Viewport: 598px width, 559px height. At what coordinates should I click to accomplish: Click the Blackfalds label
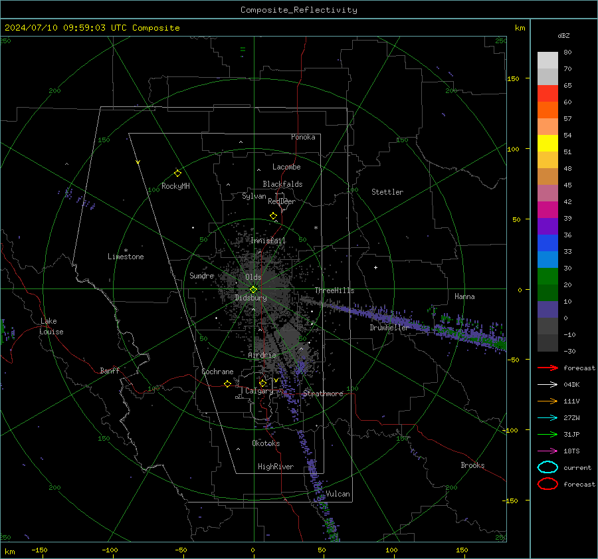282,184
